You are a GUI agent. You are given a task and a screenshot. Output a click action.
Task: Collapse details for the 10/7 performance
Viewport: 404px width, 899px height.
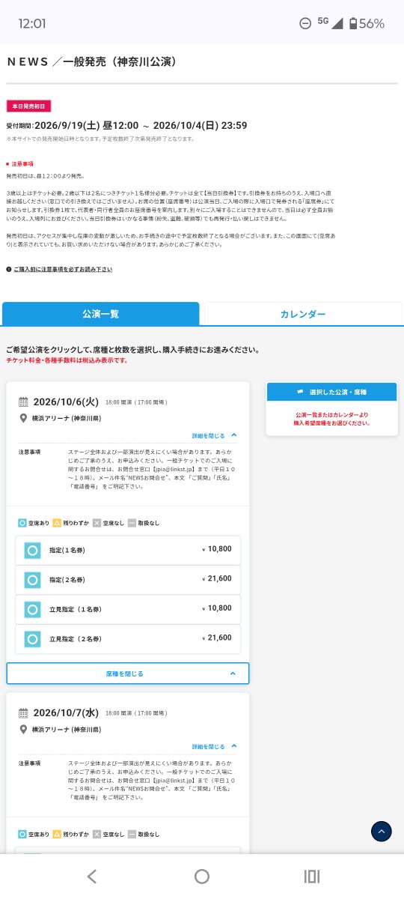tap(215, 746)
